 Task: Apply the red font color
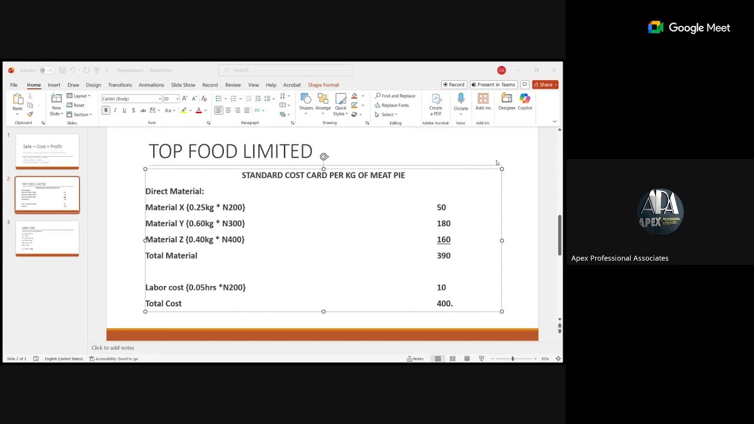[199, 110]
